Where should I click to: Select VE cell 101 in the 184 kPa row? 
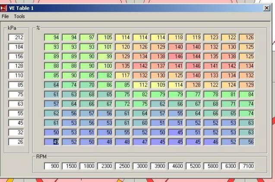(x=105, y=47)
